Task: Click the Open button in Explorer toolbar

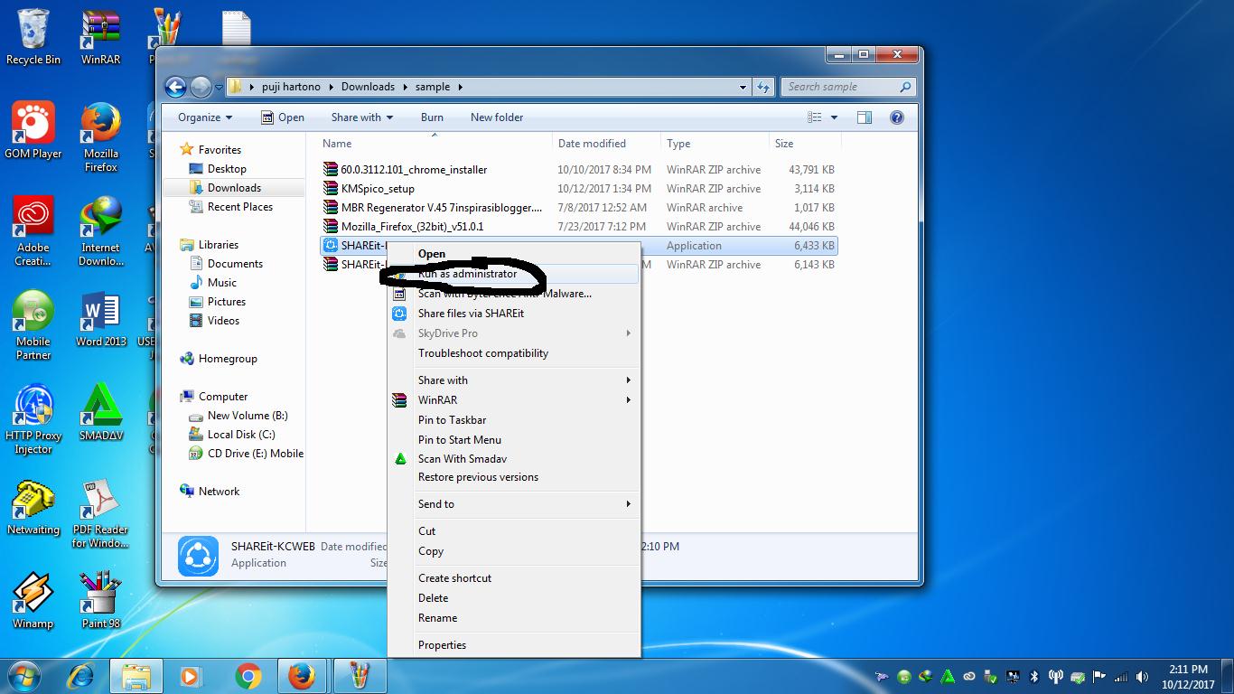Action: pos(283,117)
